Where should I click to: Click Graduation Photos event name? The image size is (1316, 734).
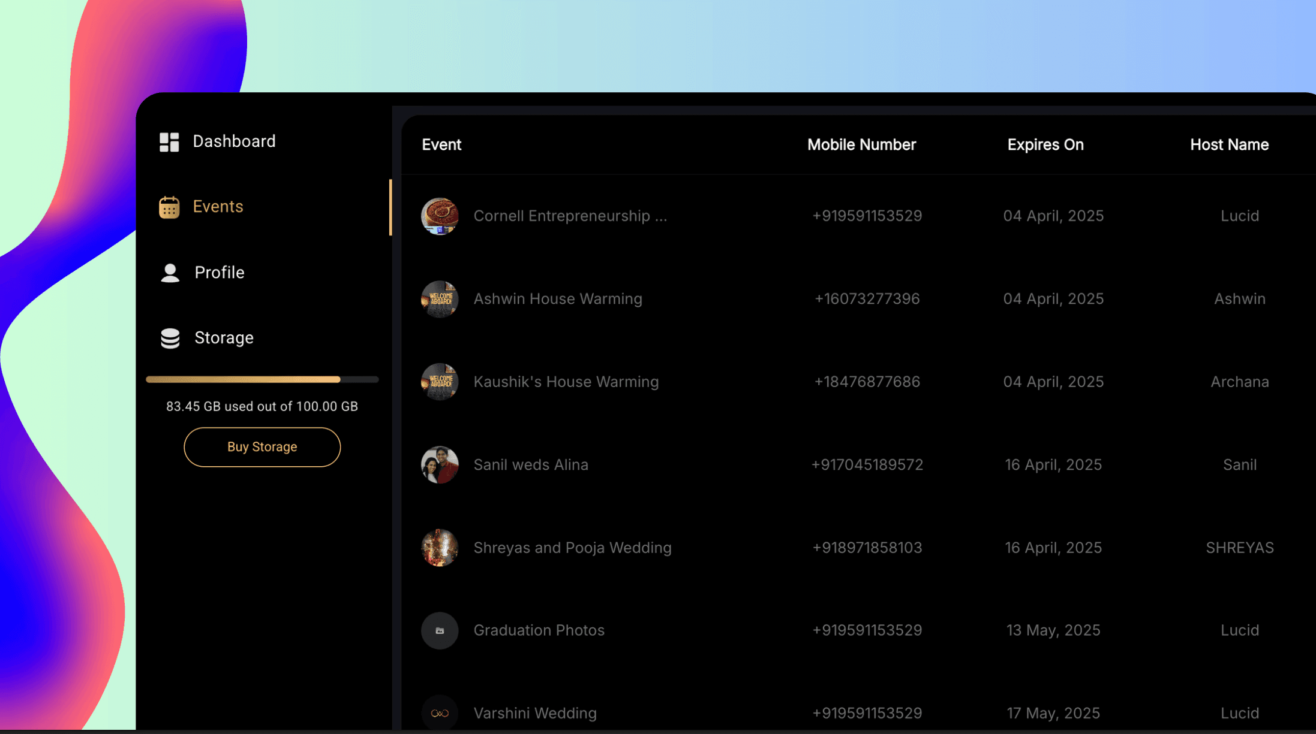[539, 630]
